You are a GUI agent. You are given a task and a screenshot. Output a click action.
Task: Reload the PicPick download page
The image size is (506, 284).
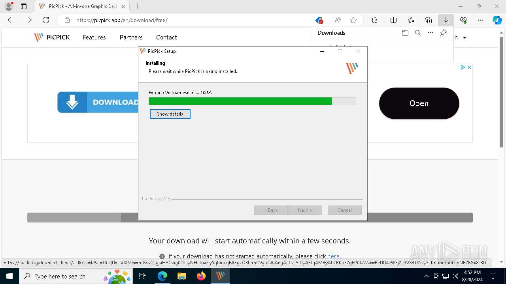46,20
